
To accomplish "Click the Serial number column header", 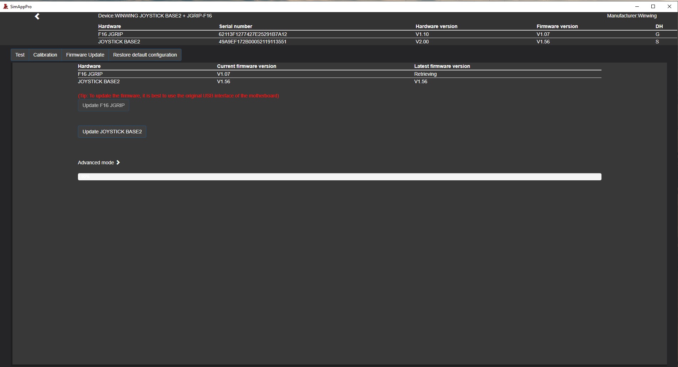I will 236,26.
